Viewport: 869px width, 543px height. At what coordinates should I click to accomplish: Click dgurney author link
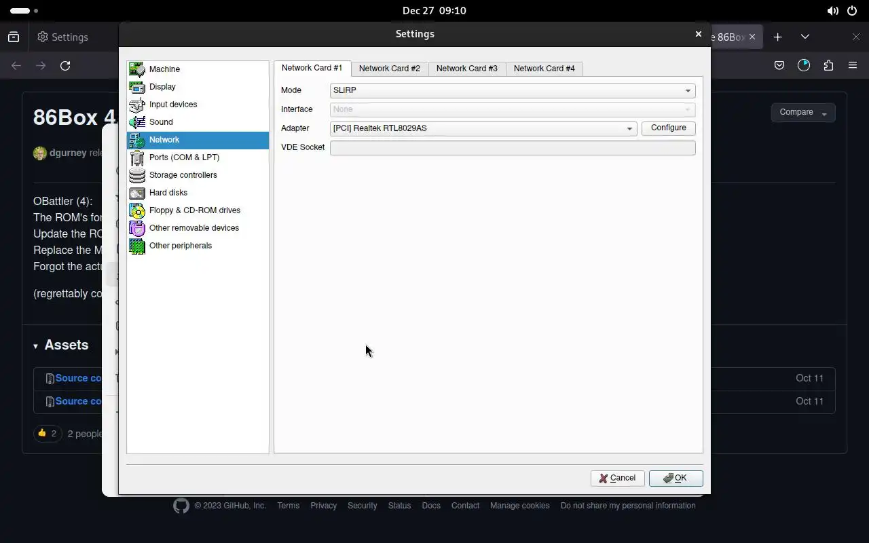[68, 153]
